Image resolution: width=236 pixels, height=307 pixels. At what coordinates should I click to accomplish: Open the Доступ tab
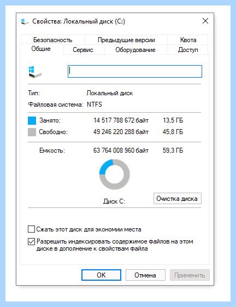[188, 50]
